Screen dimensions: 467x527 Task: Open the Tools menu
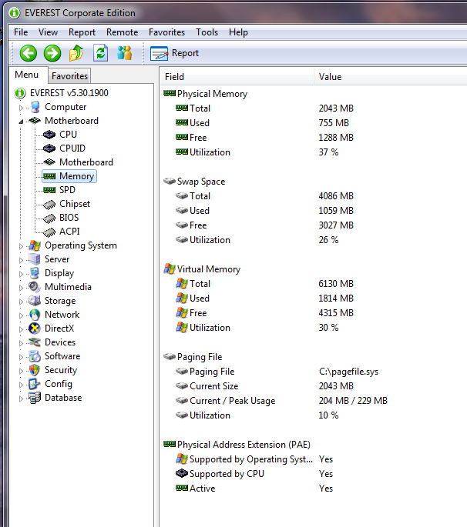(x=207, y=32)
